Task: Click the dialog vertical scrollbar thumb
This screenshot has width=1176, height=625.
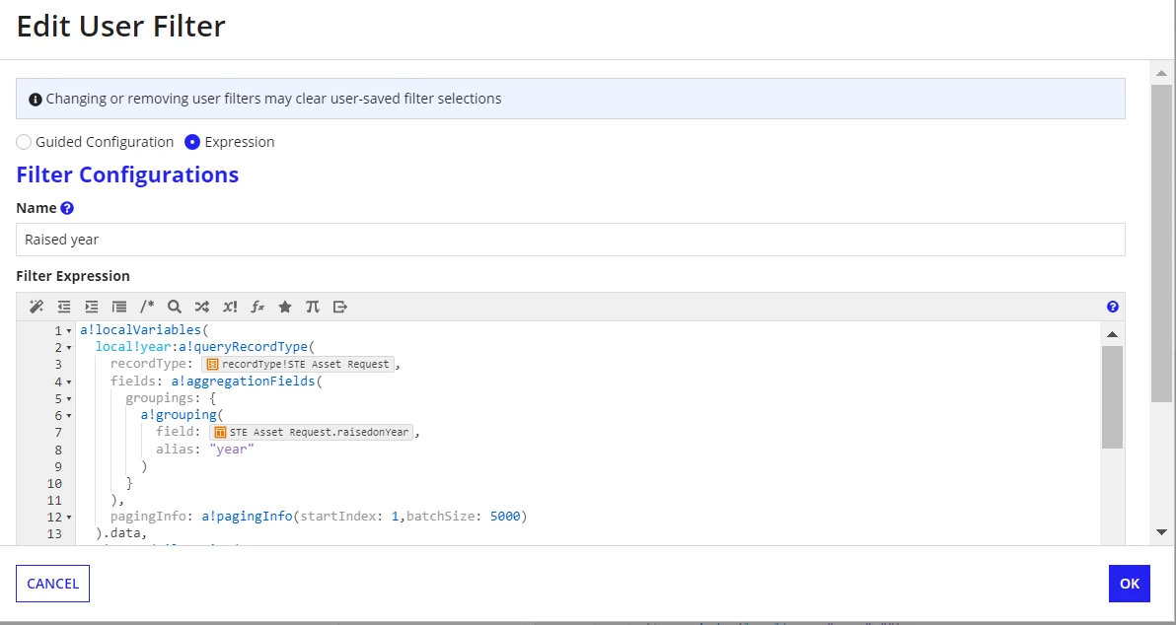Action: pyautogui.click(x=1162, y=243)
